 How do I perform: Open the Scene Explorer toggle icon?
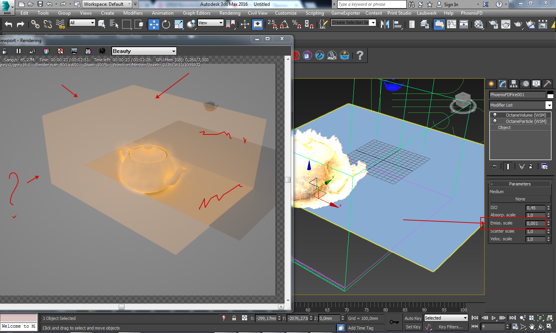click(412, 24)
